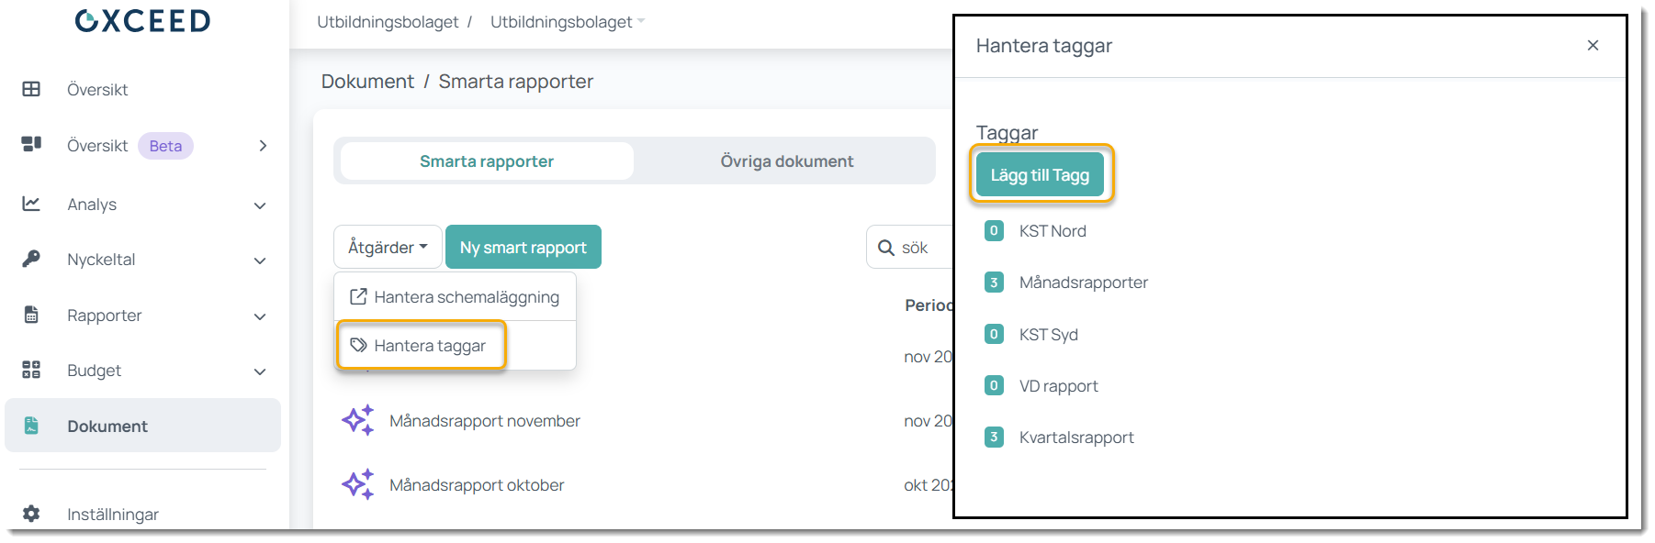The height and width of the screenshot is (543, 1655).
Task: Click the Rapporter document icon
Action: coord(31,315)
